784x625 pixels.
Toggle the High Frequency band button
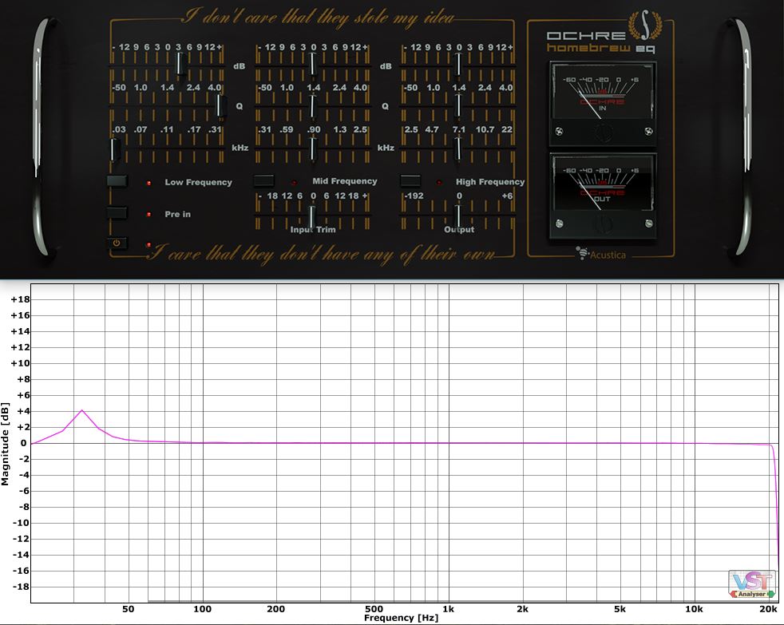(x=410, y=180)
